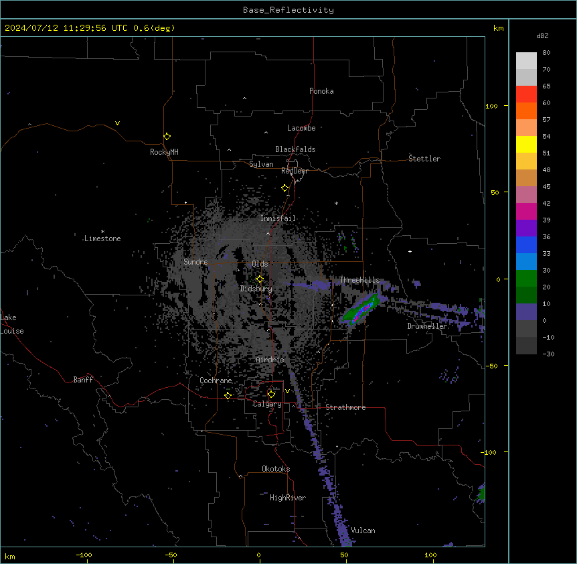Pick the magenta swatch in the dBZ legend
The width and height of the screenshot is (577, 564).
(x=526, y=211)
